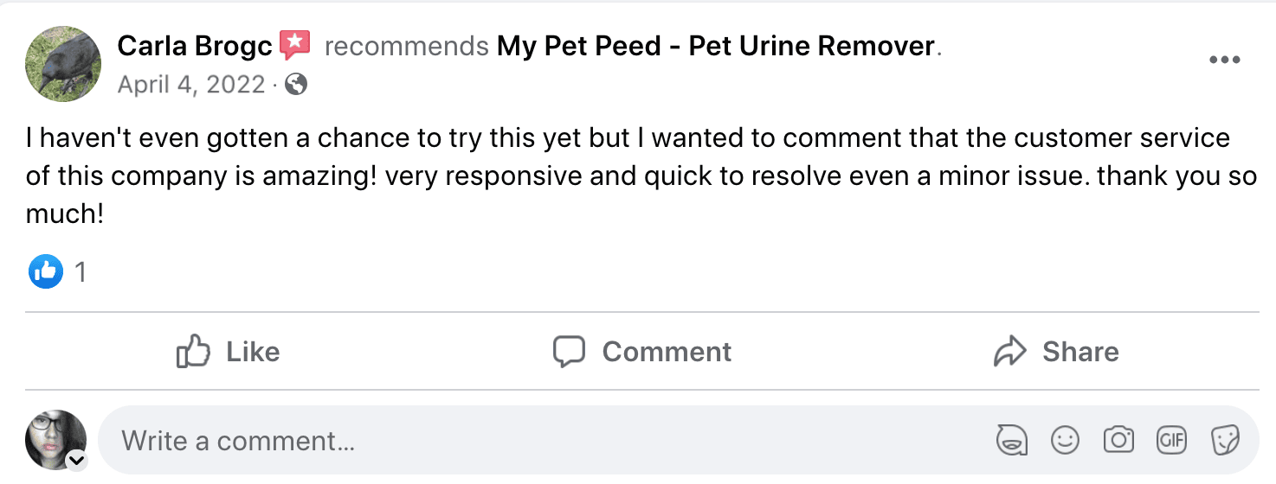Expand the commenter identity dropdown arrow

(x=77, y=461)
